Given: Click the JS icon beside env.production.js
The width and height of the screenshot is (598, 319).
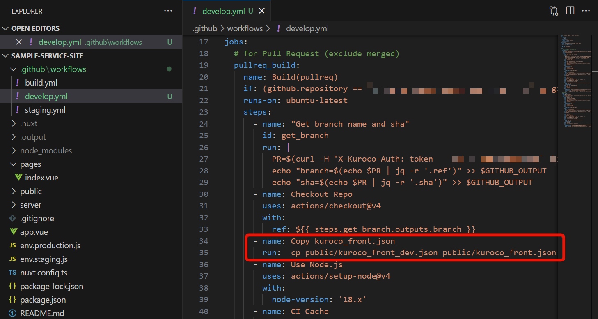Looking at the screenshot, I should (x=12, y=246).
